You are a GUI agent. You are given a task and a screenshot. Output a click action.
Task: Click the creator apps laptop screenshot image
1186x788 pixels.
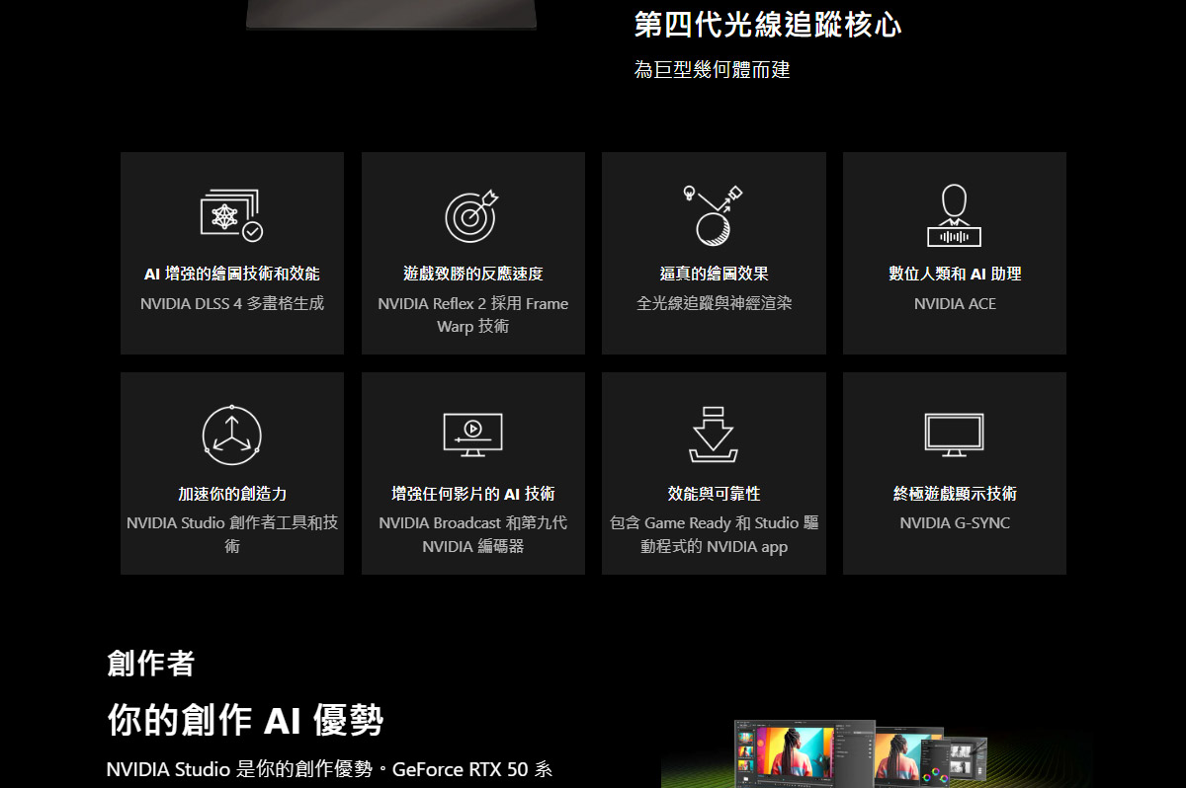pyautogui.click(x=861, y=752)
